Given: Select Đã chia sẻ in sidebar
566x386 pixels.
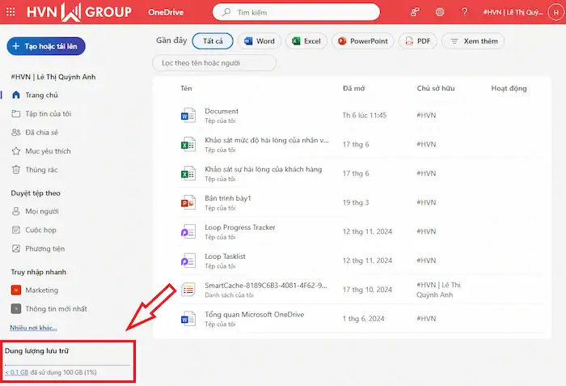Looking at the screenshot, I should click(x=41, y=132).
